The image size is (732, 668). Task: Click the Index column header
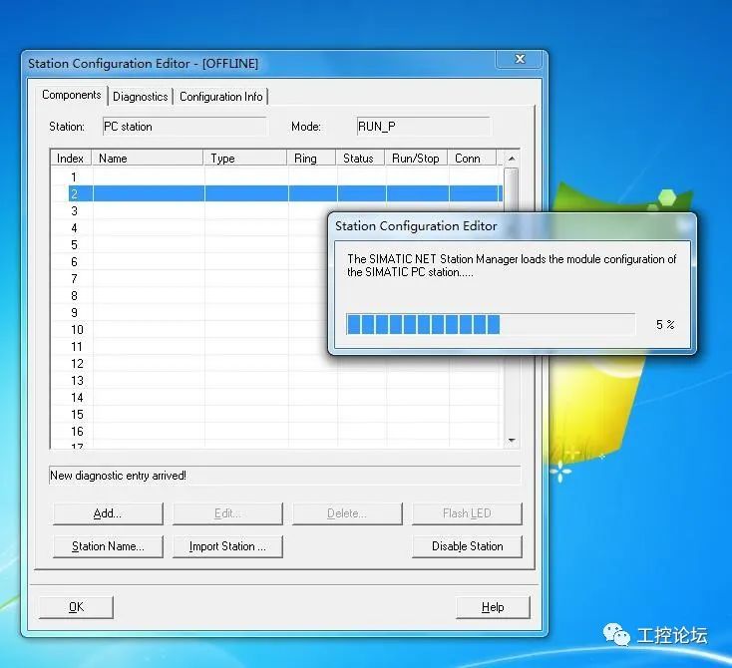[70, 159]
